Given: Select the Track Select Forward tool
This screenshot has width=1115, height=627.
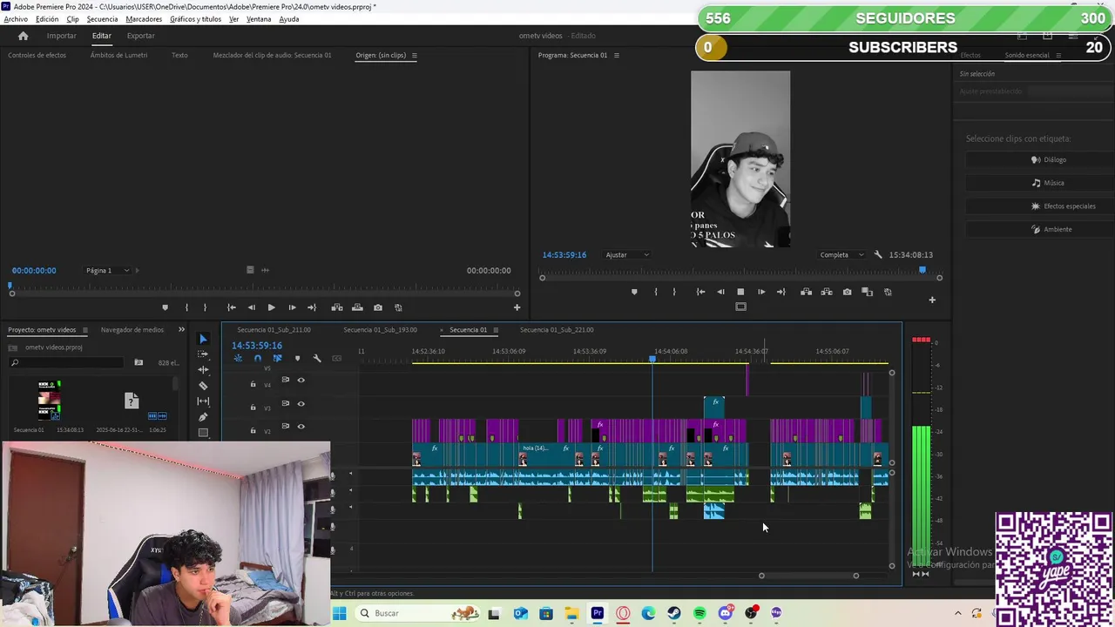Looking at the screenshot, I should pos(203,354).
